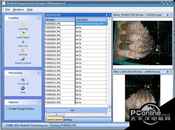The width and height of the screenshot is (175, 130).
Task: Click horizontal scrollbar left arrow
Action: click(x=47, y=115)
